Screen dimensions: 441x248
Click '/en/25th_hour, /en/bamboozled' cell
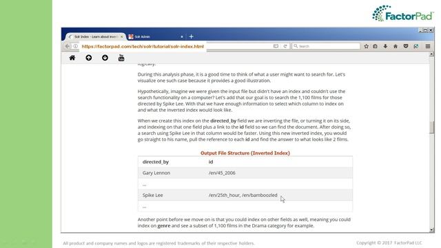pos(243,195)
